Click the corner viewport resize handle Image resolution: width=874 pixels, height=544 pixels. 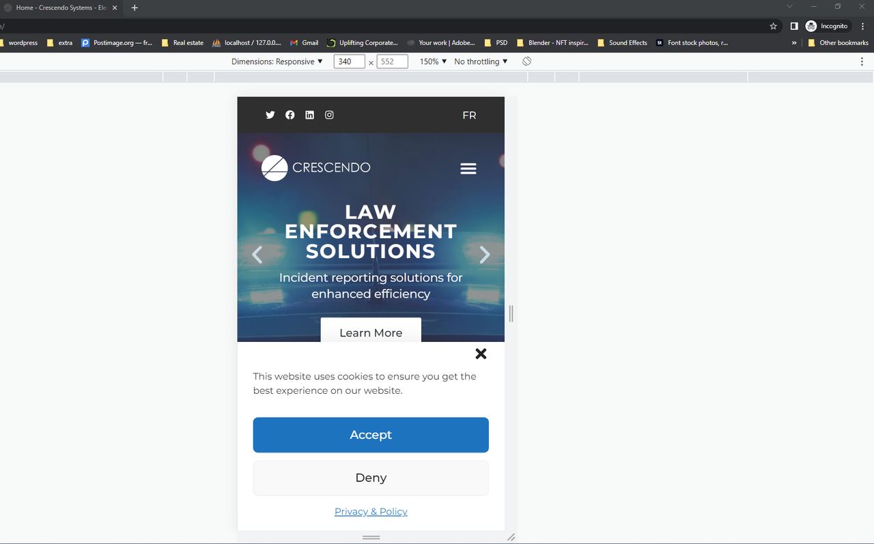(511, 537)
